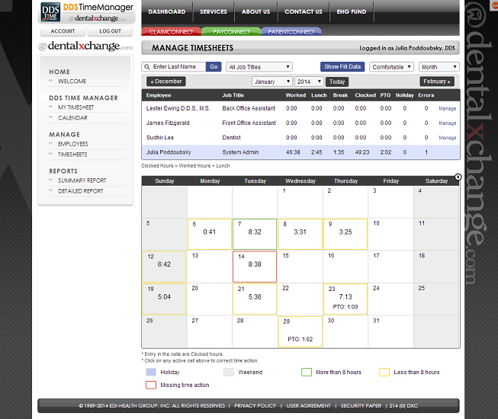Open the Dashboard menu item
The height and width of the screenshot is (419, 498).
pyautogui.click(x=167, y=12)
